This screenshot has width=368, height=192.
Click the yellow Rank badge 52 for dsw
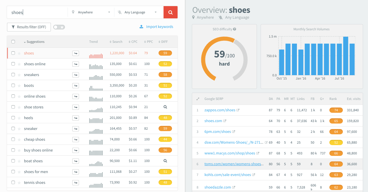pos(336,142)
